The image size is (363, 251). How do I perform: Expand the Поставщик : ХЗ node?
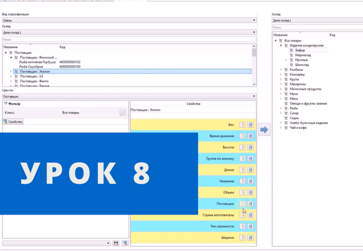click(11, 76)
